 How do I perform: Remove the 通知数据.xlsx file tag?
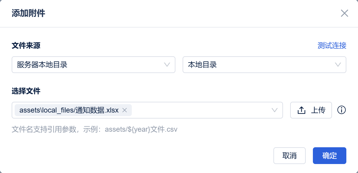[x=124, y=110]
